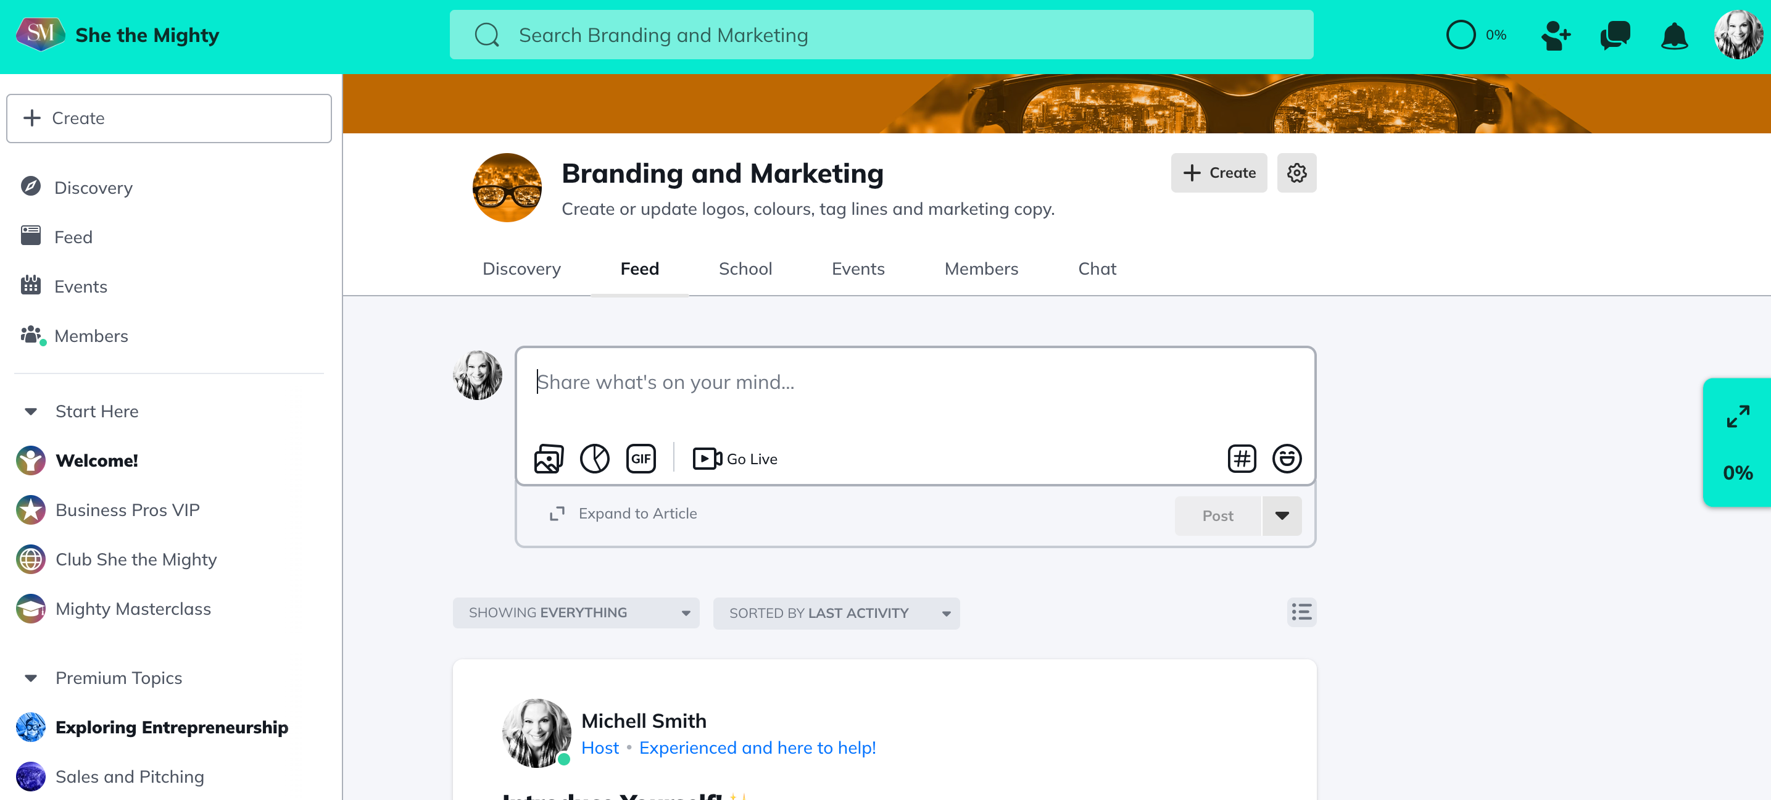The width and height of the screenshot is (1771, 800).
Task: Open the Post options dropdown arrow
Action: [1282, 516]
